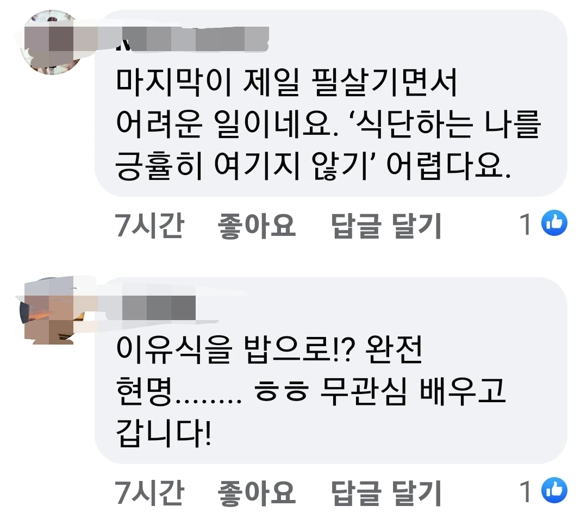Screen dimensions: 587x519
Task: Like the 이유식을 밥으로 comment via 좋아요
Action: click(x=257, y=493)
